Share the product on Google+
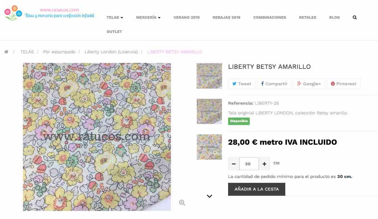The height and width of the screenshot is (219, 378). tap(309, 84)
